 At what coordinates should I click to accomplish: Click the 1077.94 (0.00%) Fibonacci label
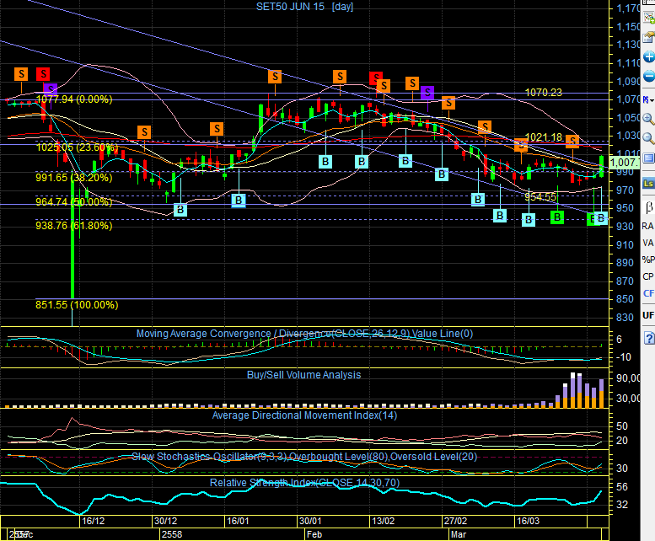coord(74,99)
